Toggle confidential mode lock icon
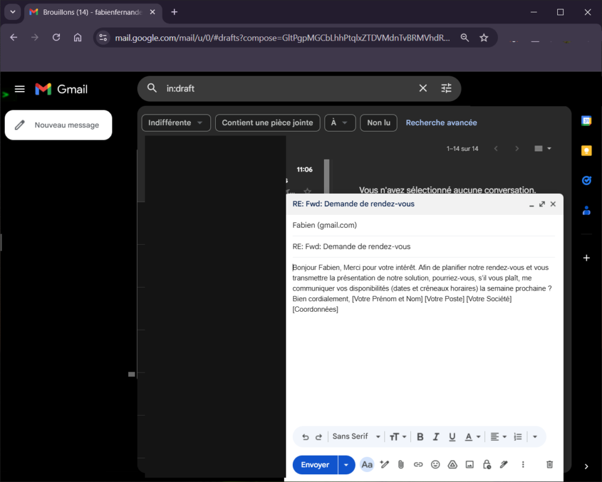Viewport: 602px width, 482px height. [487, 464]
